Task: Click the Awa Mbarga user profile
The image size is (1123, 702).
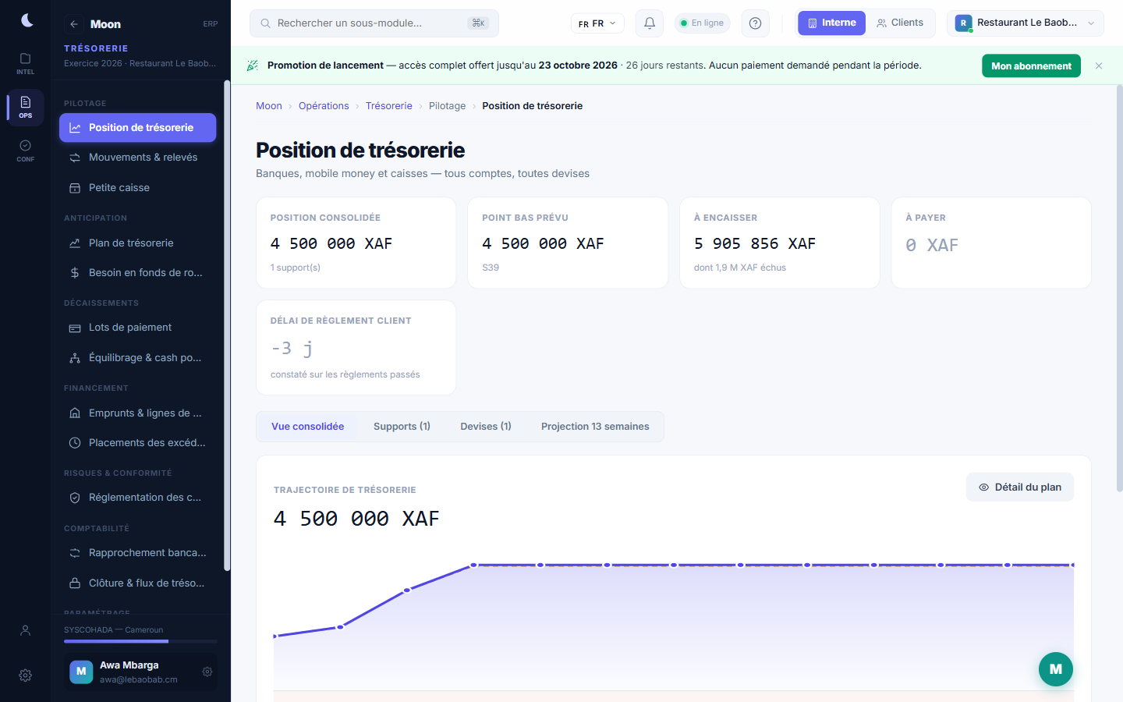Action: 141,672
